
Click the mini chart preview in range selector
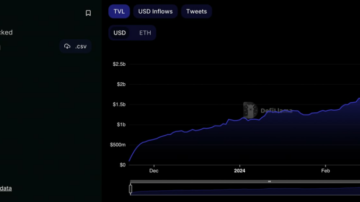(245, 191)
